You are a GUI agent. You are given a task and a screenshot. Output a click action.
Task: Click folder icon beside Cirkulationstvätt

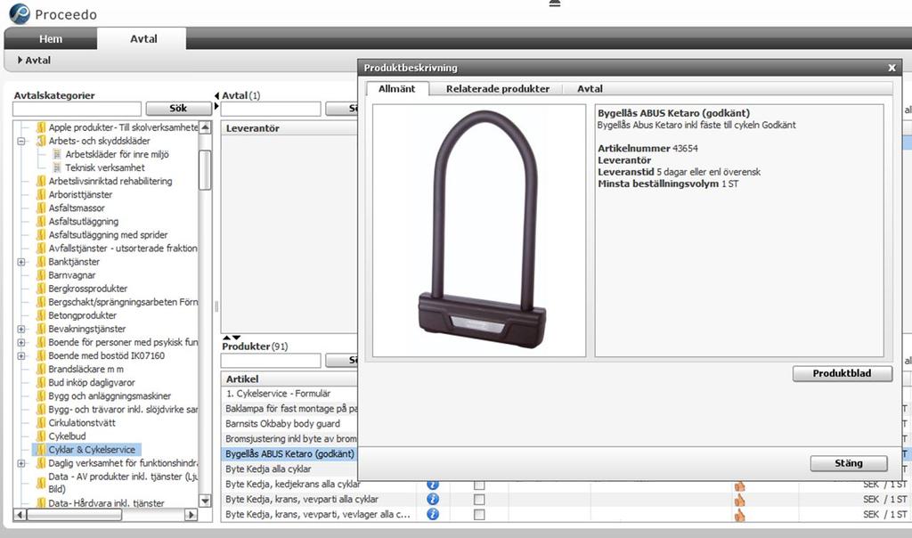click(41, 423)
